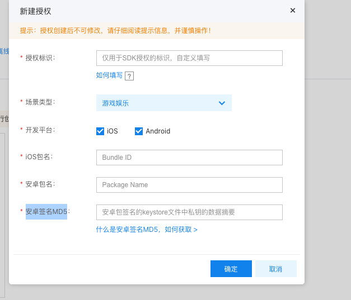Uncheck the iOS platform checkbox
Viewport: 351px width, 300px height.
(100, 131)
